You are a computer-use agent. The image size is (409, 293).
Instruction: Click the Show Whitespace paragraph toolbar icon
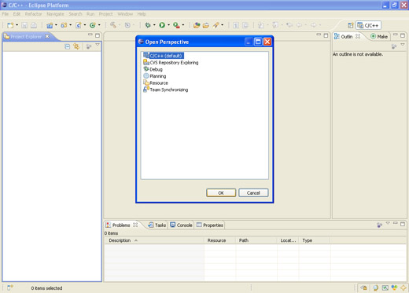[x=236, y=25]
